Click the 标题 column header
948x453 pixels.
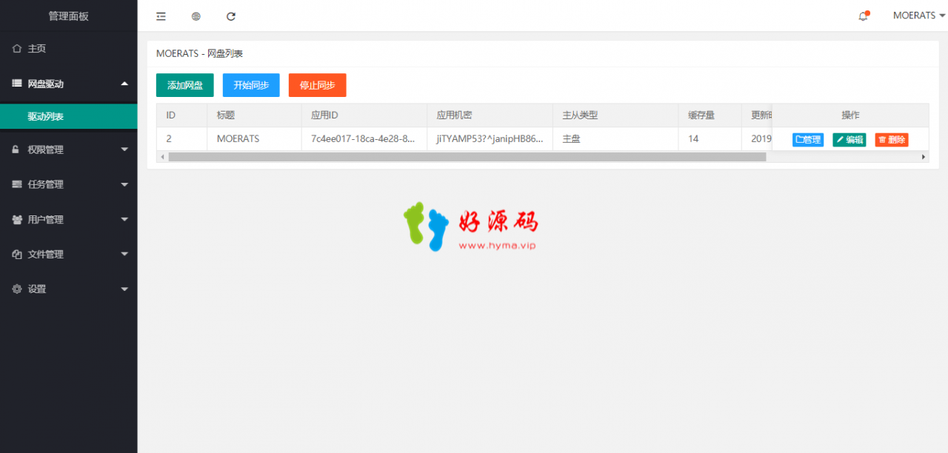(254, 115)
